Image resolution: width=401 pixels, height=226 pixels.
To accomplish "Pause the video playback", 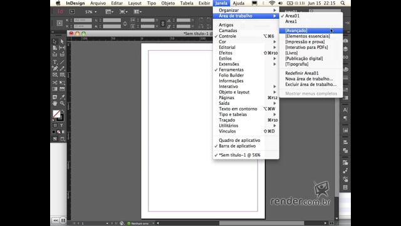I will (63, 220).
